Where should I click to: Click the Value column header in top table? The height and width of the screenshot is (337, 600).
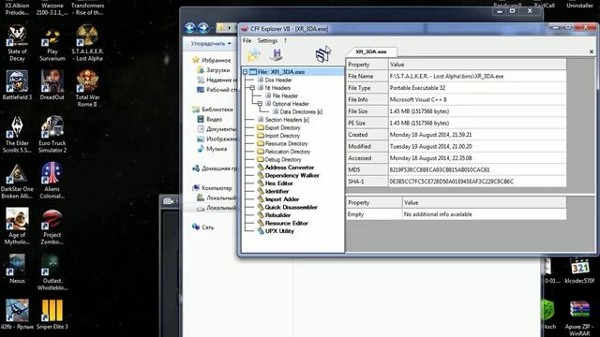477,65
